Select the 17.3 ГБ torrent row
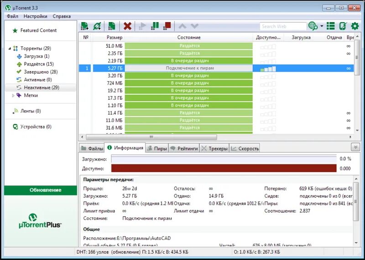This screenshot has width=365, height=260. (216, 98)
